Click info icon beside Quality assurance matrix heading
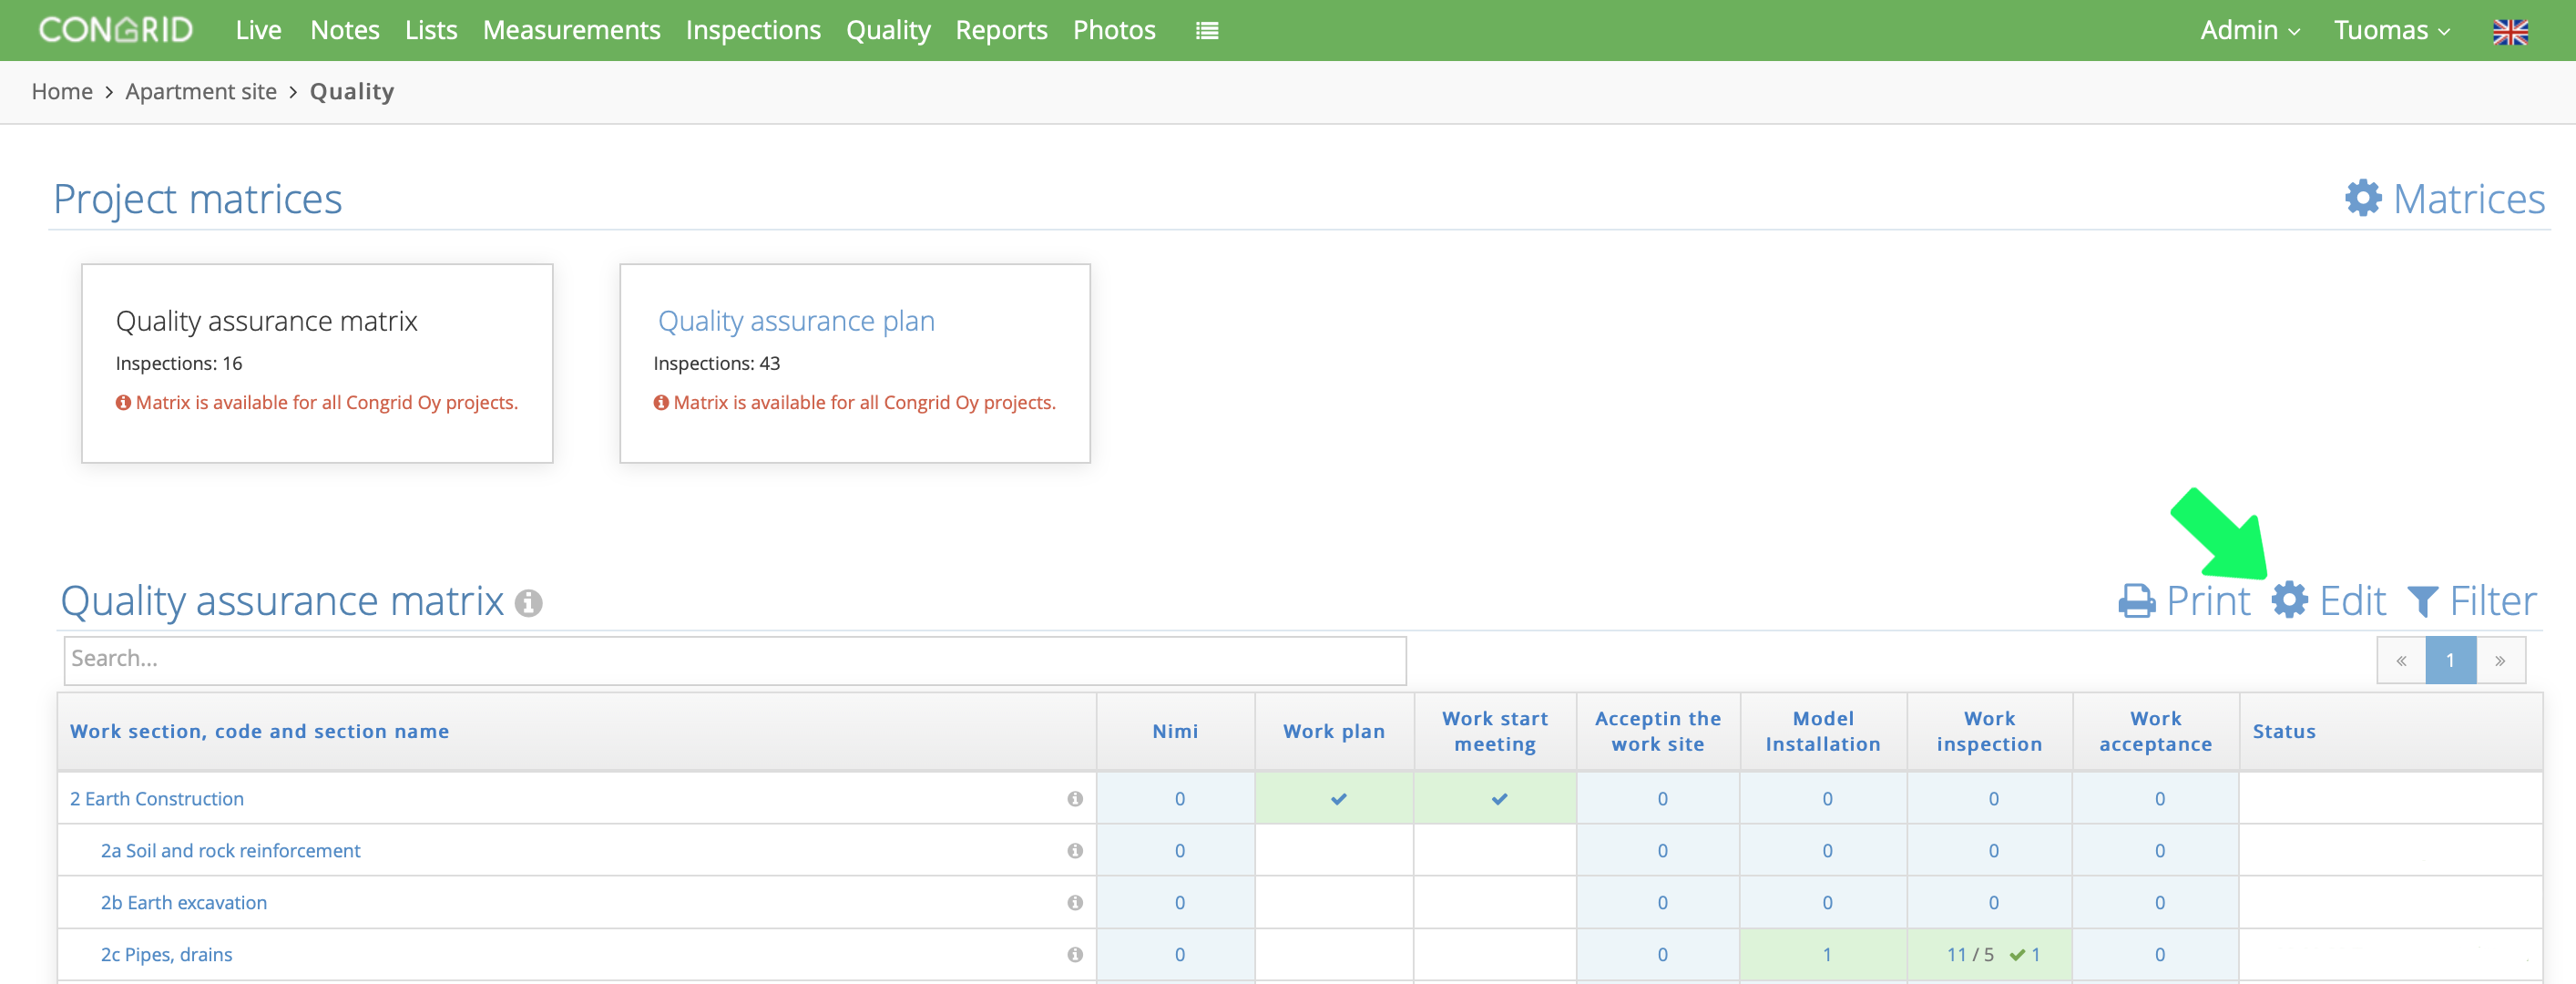Viewport: 2576px width, 984px height. (528, 603)
